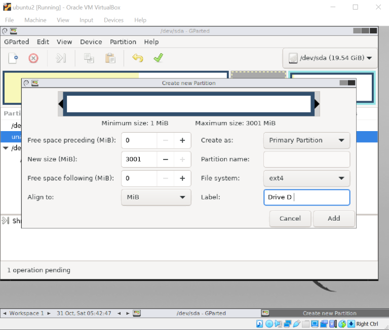
Task: Click the green apply all operations checkmark
Action: click(x=158, y=58)
